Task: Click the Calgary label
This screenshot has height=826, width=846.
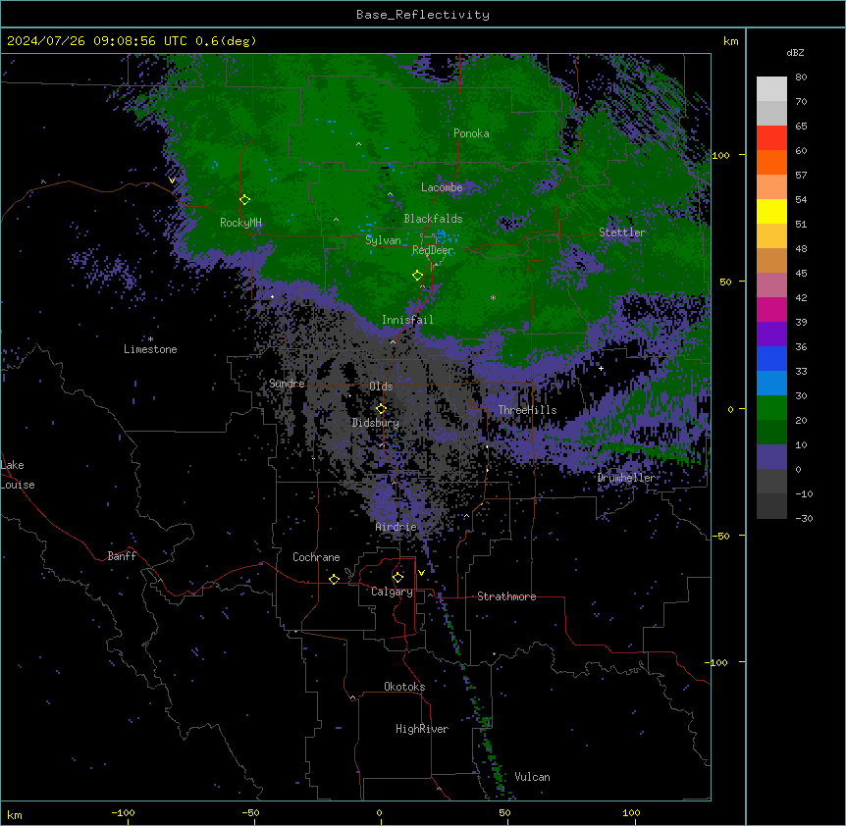Action: 393,592
